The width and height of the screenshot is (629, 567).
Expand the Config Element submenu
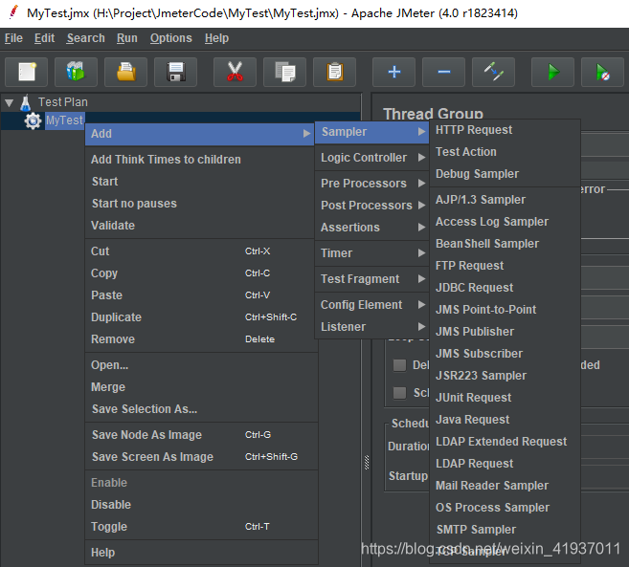point(371,305)
